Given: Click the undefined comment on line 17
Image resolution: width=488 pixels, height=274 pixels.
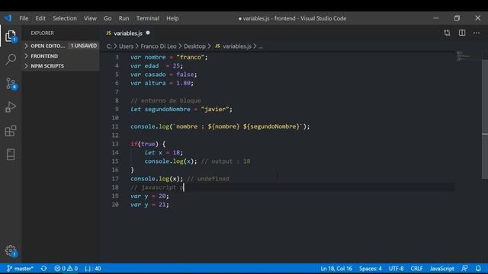Looking at the screenshot, I should point(208,179).
